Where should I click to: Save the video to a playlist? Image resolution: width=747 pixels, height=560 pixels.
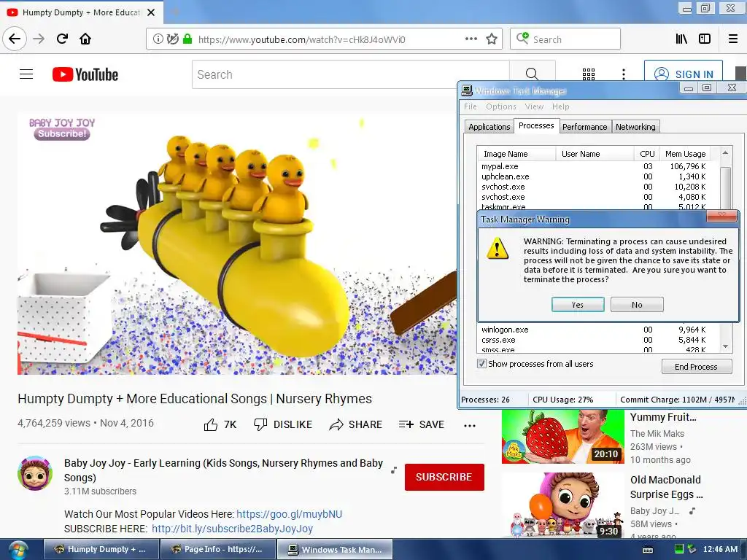coord(422,424)
